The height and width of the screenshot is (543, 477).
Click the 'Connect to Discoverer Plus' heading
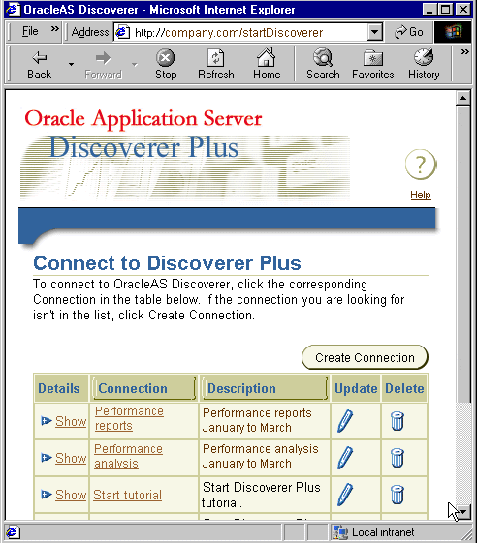167,263
